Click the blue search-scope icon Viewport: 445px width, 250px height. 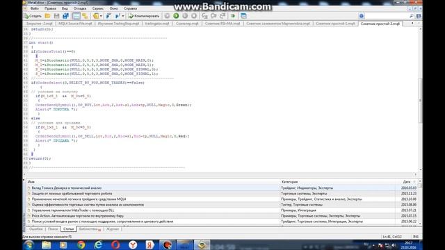click(x=362, y=16)
